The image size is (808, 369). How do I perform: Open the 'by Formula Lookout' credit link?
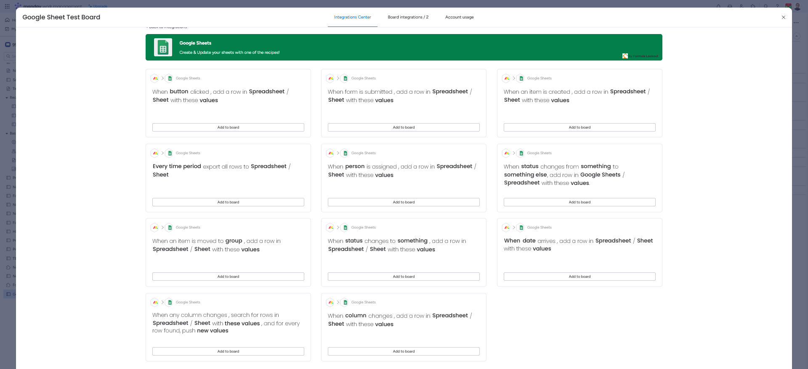click(x=640, y=56)
